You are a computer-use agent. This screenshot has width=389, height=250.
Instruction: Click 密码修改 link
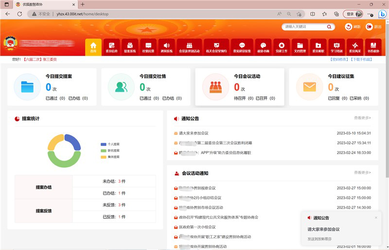[339, 59]
